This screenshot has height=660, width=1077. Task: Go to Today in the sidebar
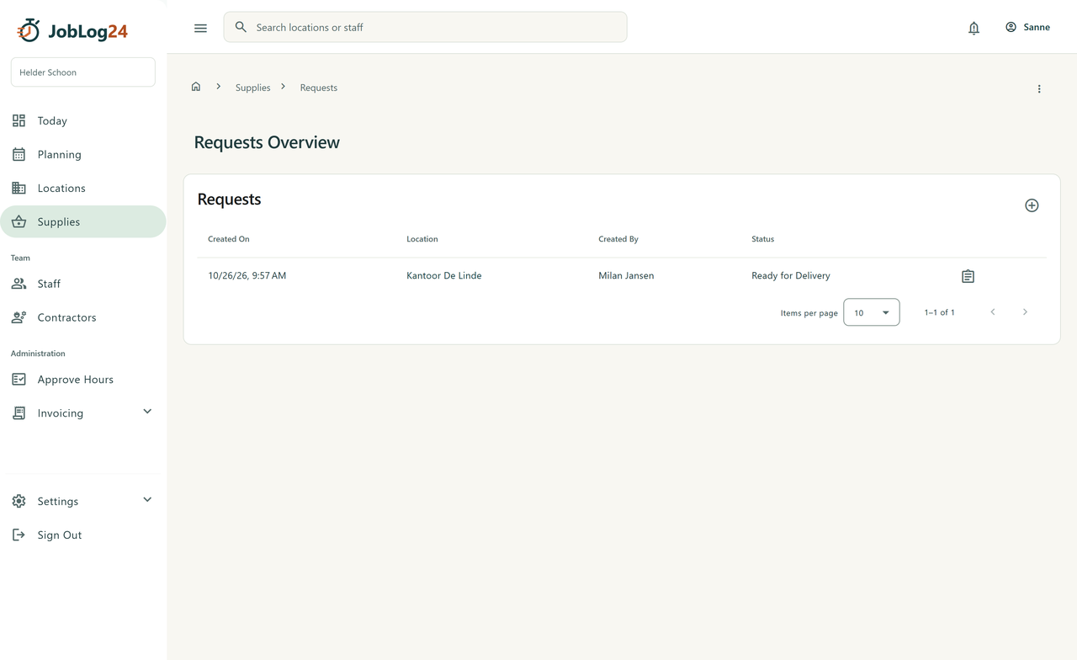82,121
